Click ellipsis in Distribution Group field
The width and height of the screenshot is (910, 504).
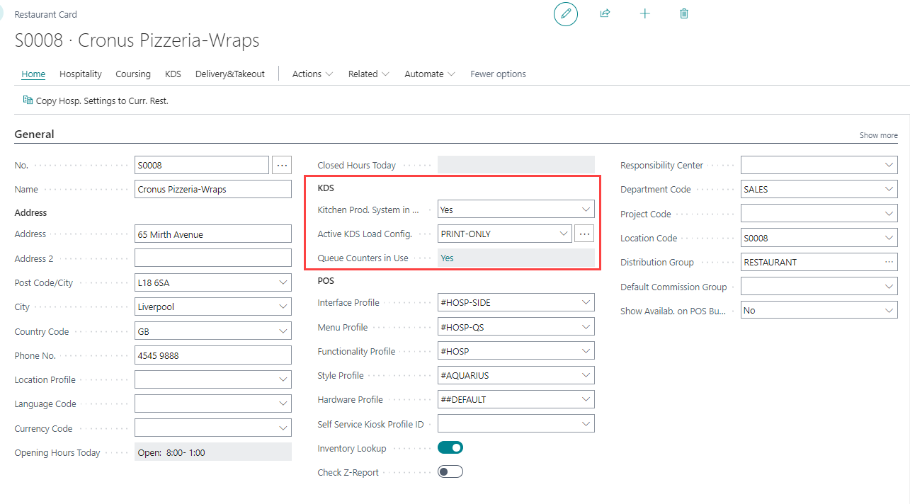889,263
